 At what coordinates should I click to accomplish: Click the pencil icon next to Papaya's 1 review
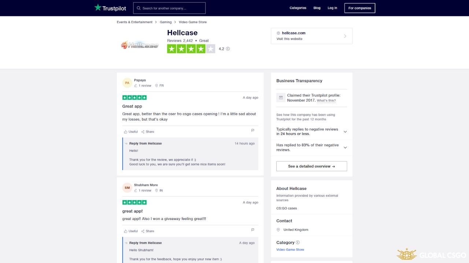[136, 86]
